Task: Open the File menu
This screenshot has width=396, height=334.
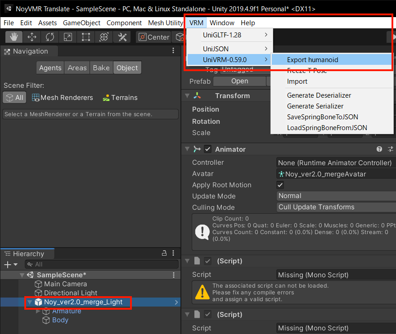Action: [9, 23]
